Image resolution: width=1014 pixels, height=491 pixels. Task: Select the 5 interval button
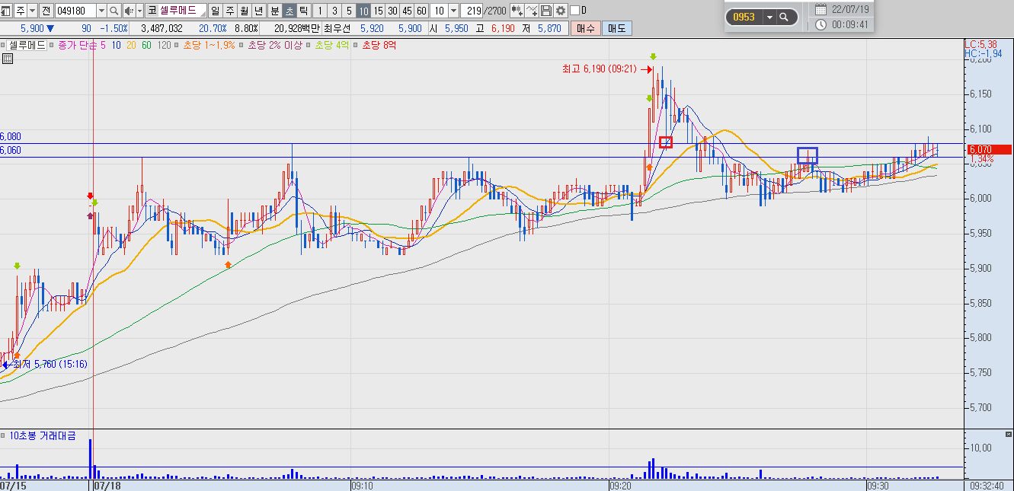pos(349,11)
